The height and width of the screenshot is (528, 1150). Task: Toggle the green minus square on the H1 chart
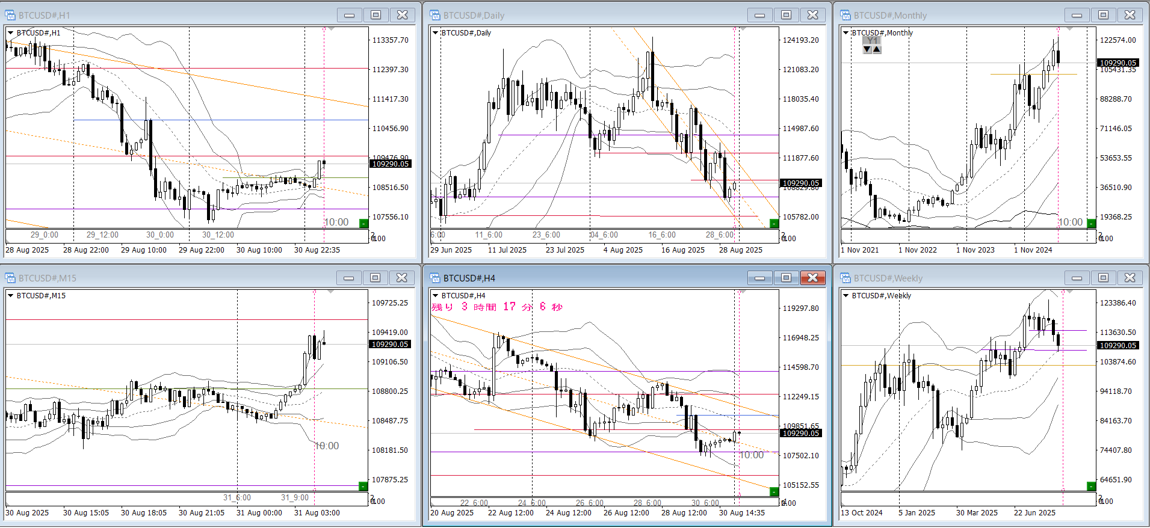pos(363,224)
